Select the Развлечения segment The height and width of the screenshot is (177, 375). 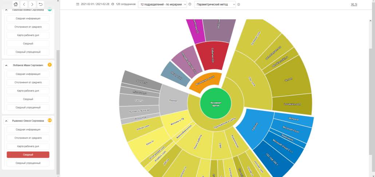pos(235,141)
